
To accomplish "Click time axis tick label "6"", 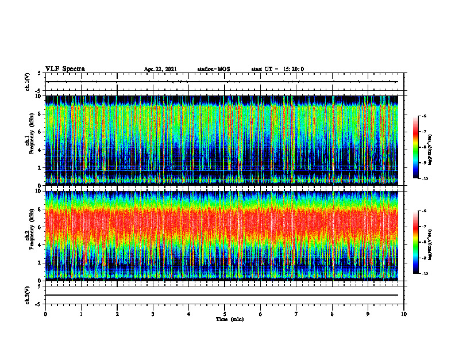I will 261,314.
